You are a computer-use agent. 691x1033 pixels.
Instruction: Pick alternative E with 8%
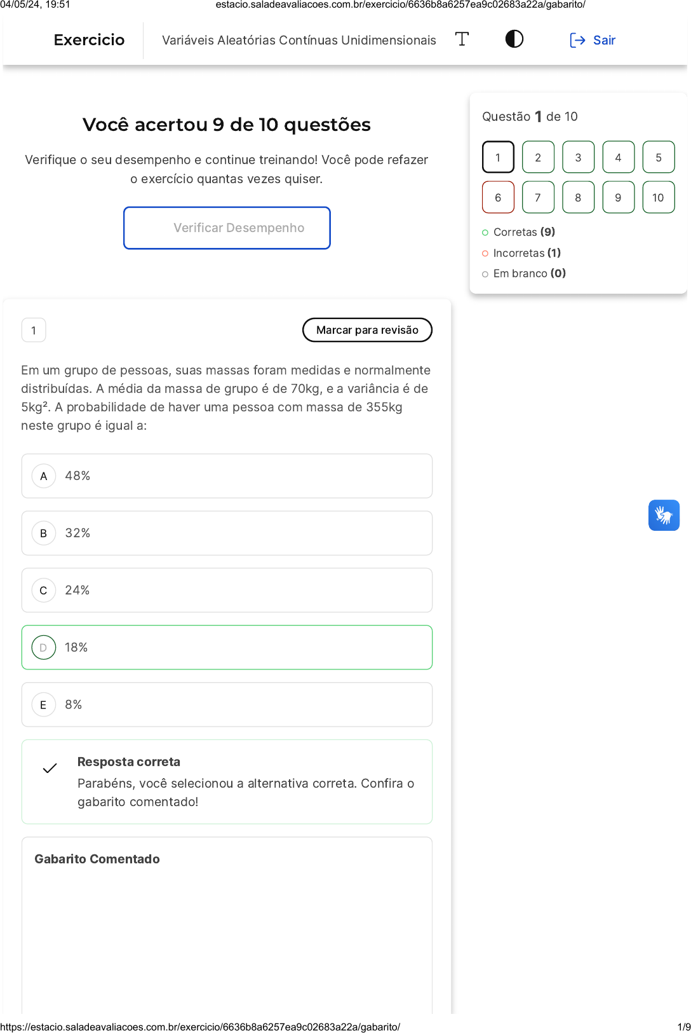[227, 705]
